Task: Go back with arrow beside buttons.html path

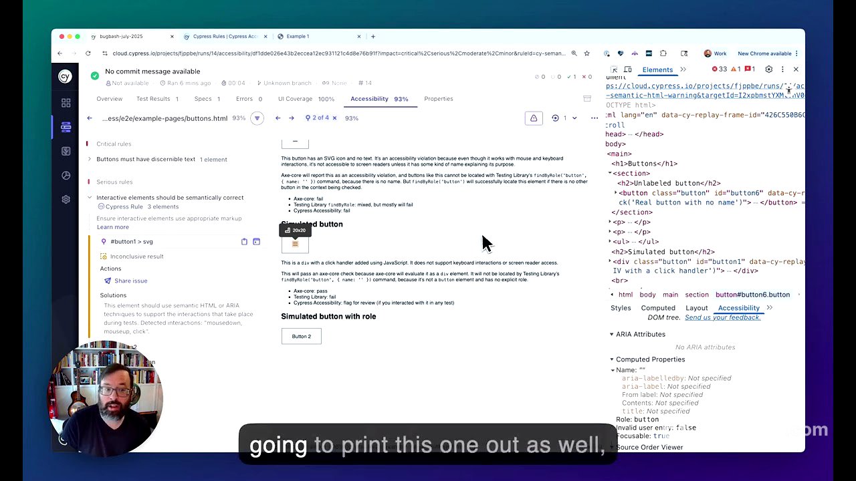Action: (x=90, y=118)
